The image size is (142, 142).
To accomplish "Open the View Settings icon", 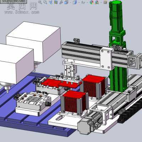I will [105, 2].
